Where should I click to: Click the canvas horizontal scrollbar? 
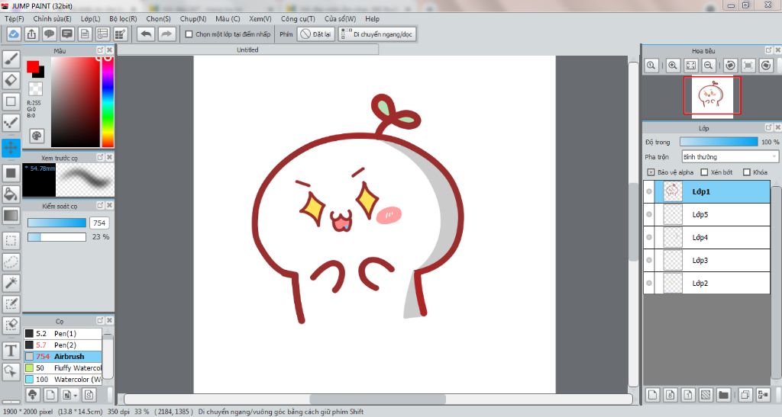coord(377,399)
